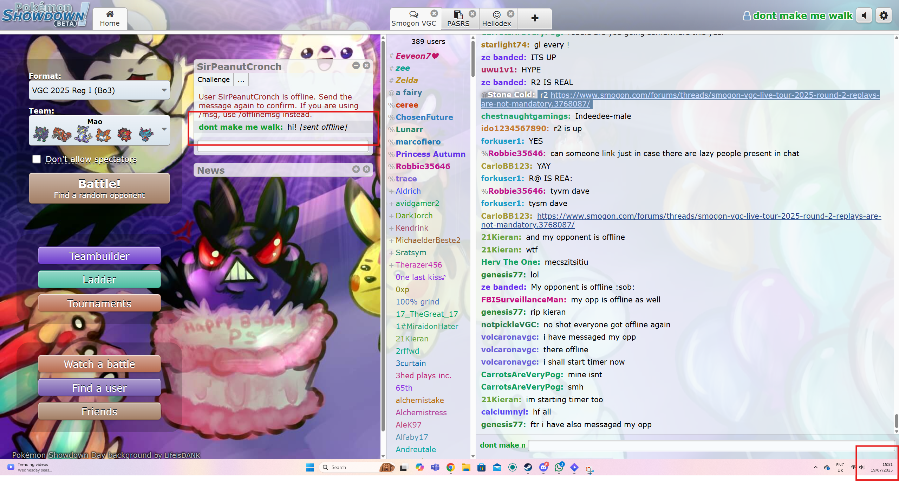Click username dont make me walk in header
Image resolution: width=899 pixels, height=481 pixels.
point(798,15)
